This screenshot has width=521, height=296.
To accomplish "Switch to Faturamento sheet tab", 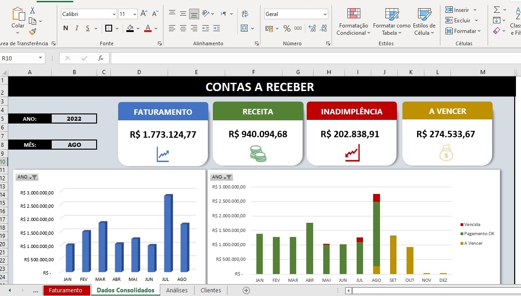I will coord(66,291).
